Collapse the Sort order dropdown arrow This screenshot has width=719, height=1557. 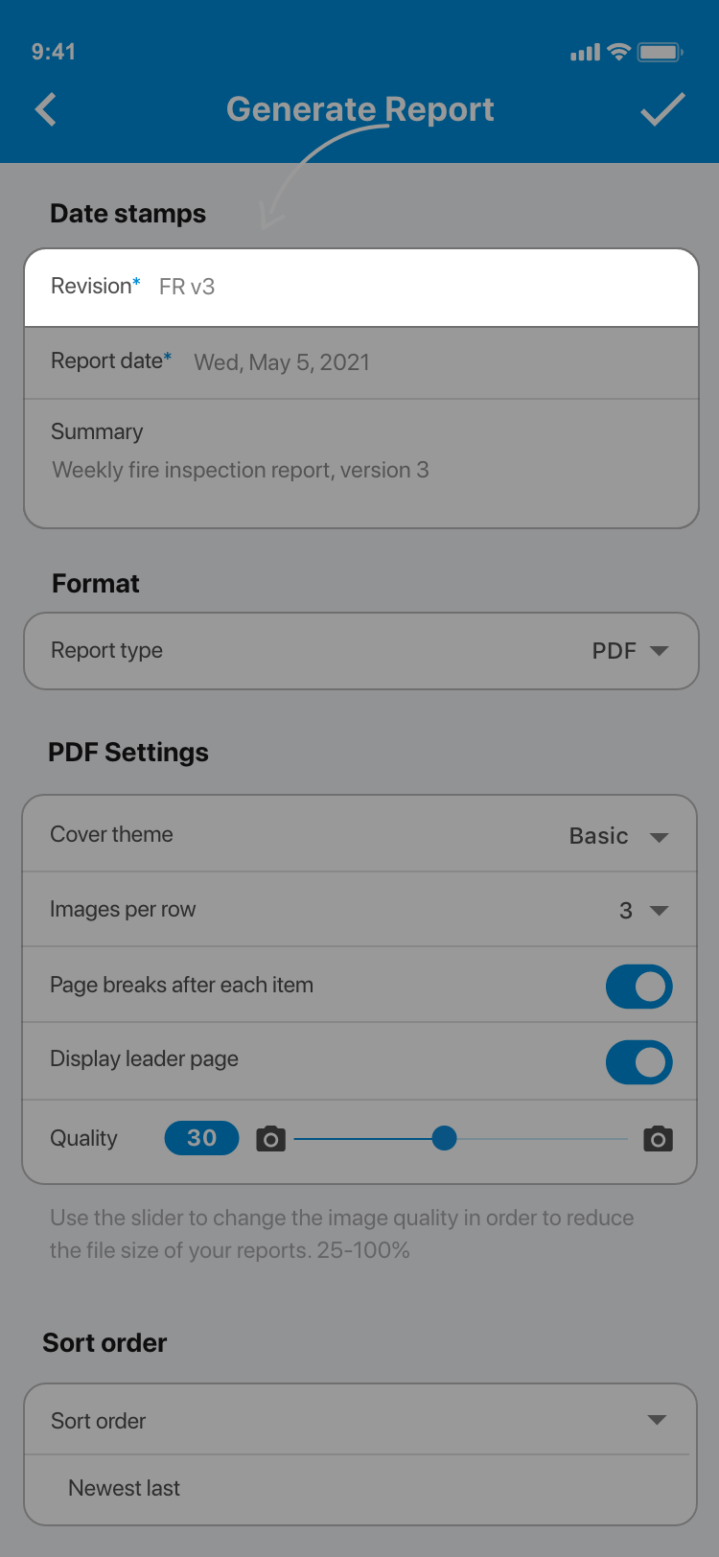pyautogui.click(x=657, y=1420)
